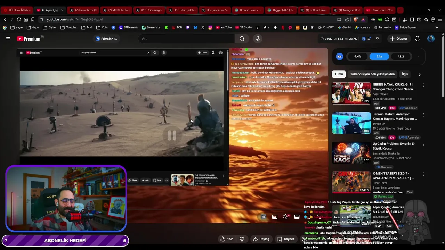Pause the embedded Odyssey teaser video
The width and height of the screenshot is (445, 250).
tap(172, 135)
